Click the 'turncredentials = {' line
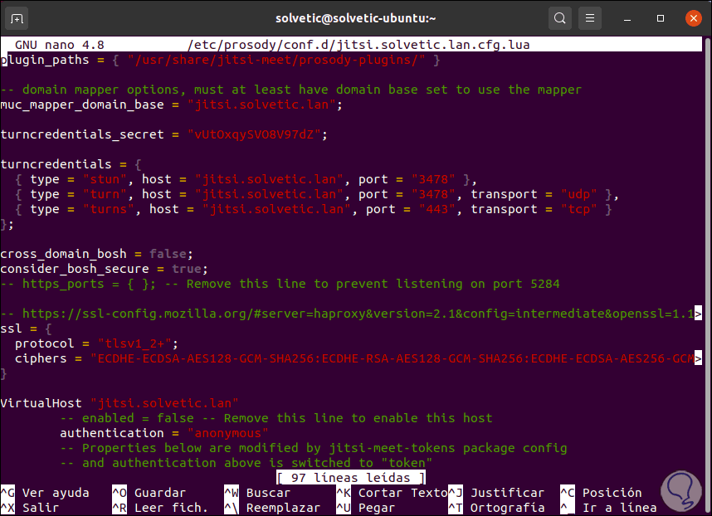This screenshot has width=712, height=516. (x=71, y=164)
